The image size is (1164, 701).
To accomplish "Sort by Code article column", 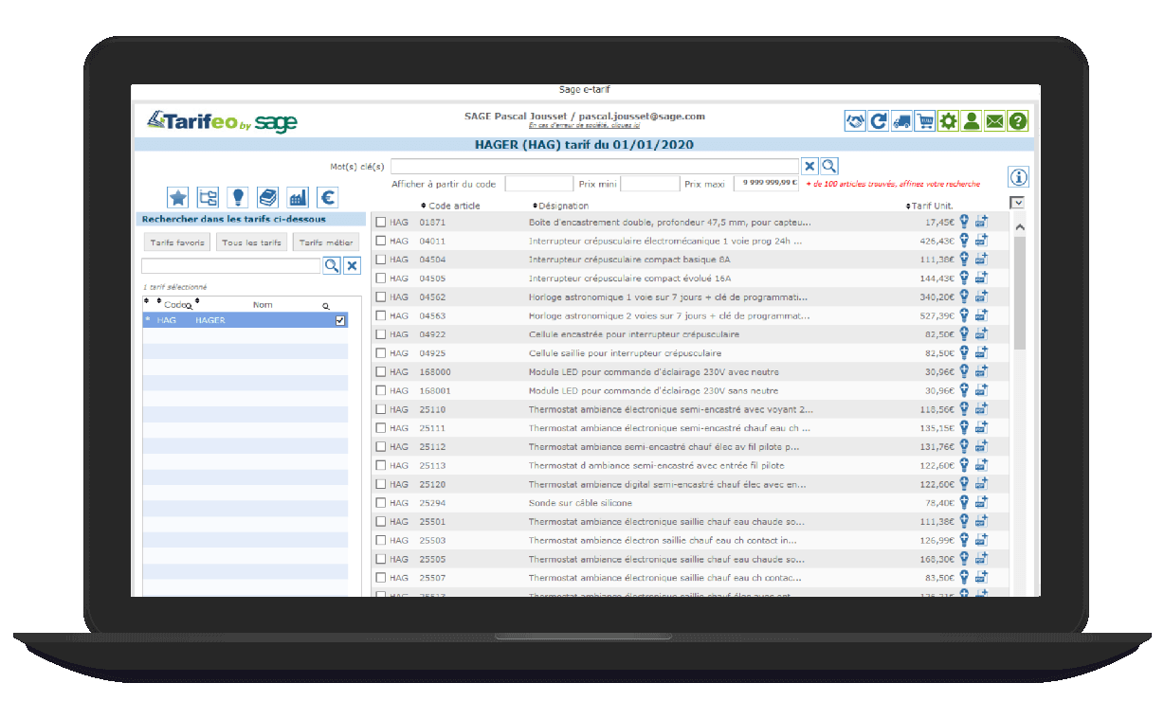I will coord(450,206).
